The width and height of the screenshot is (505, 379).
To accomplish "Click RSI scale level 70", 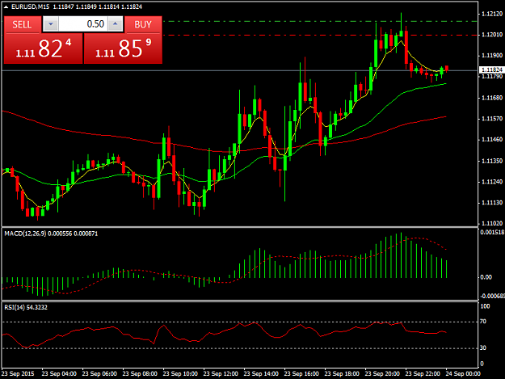I will tap(483, 322).
